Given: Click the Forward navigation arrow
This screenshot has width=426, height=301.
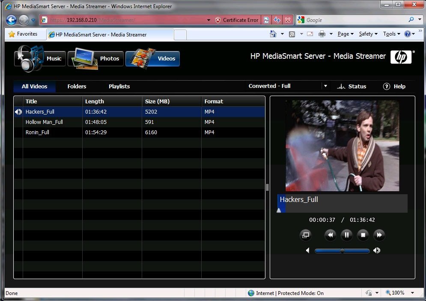Looking at the screenshot, I should tap(24, 20).
